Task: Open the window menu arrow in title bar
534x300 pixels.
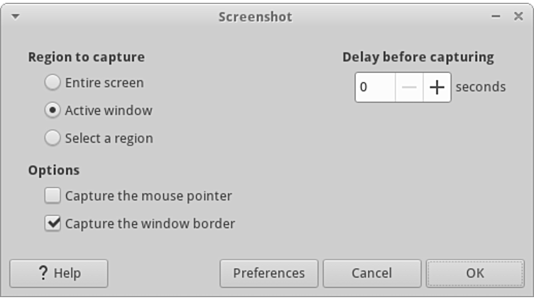Action: pyautogui.click(x=16, y=16)
